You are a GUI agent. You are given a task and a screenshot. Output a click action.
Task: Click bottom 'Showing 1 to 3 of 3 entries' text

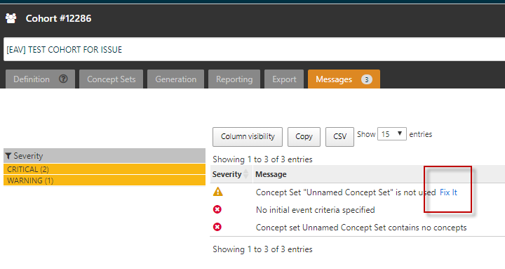pos(262,249)
